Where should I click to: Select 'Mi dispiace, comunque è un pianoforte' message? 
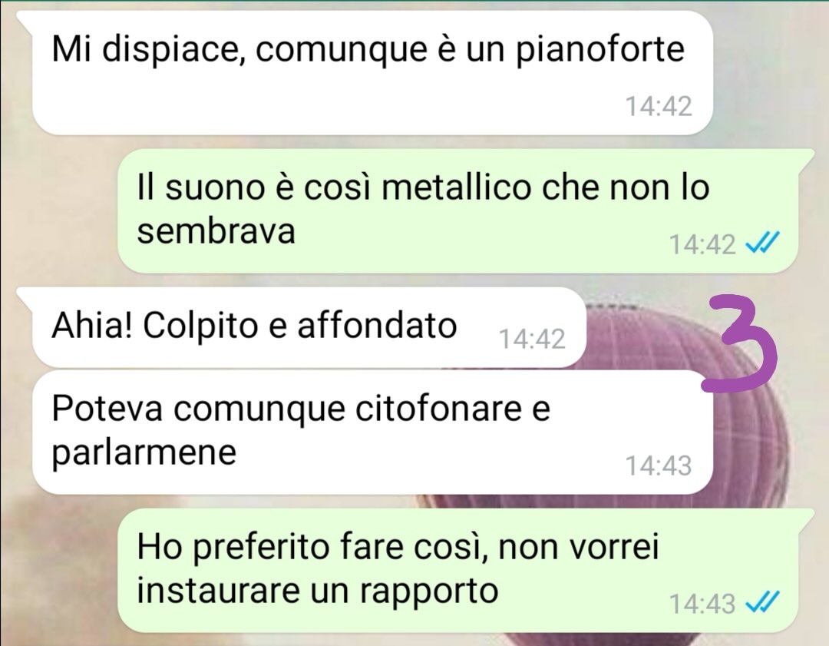point(372,73)
